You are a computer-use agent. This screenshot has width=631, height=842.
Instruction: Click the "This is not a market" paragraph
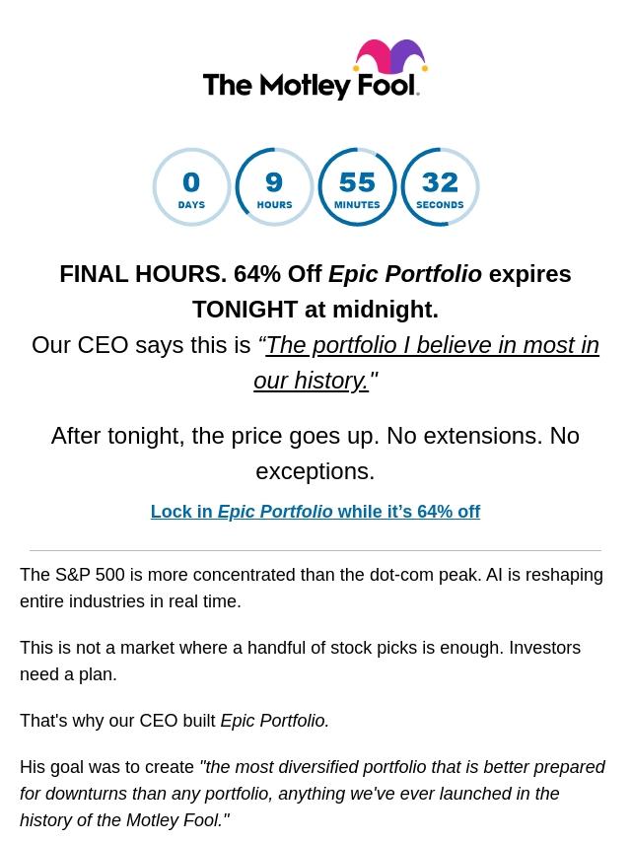click(300, 661)
